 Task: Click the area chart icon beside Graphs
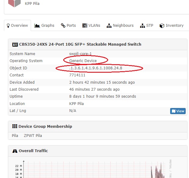click(37, 26)
